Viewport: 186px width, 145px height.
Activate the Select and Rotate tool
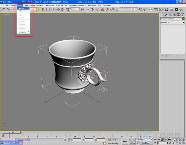click(63, 9)
